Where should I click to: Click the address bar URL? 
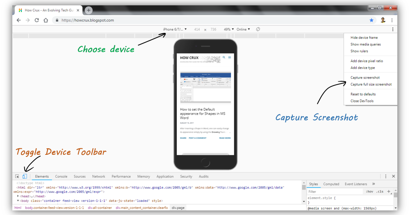[x=88, y=20]
